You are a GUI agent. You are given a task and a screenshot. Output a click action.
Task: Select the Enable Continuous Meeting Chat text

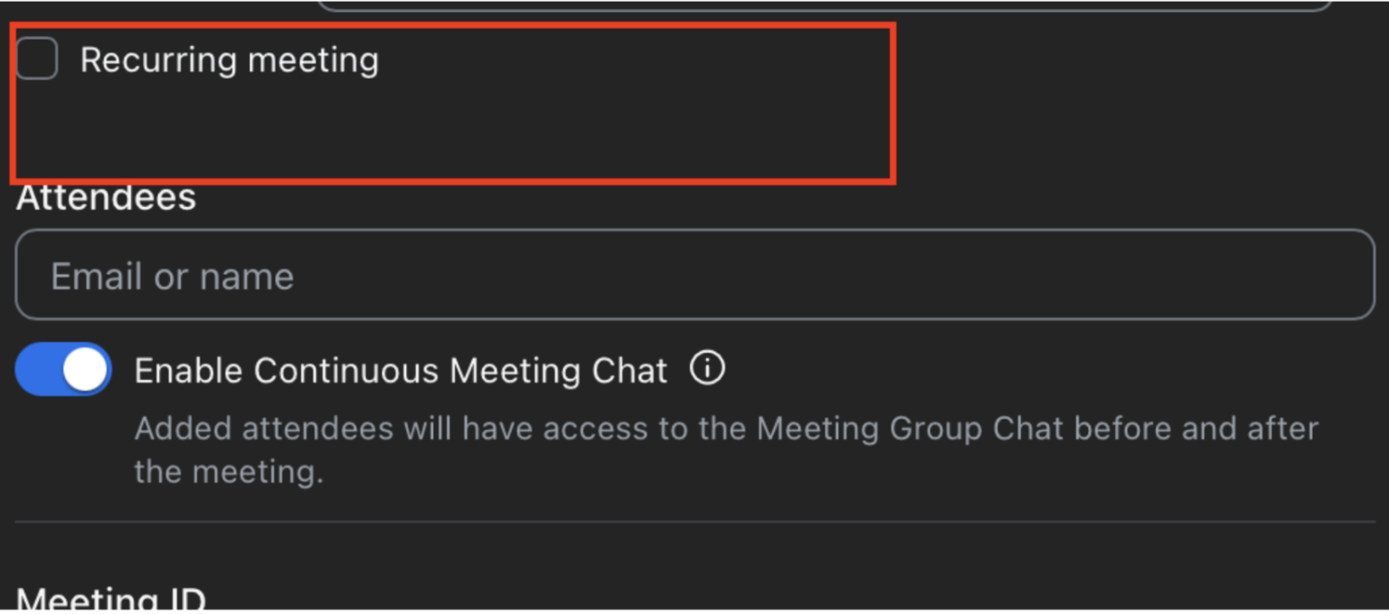coord(401,370)
